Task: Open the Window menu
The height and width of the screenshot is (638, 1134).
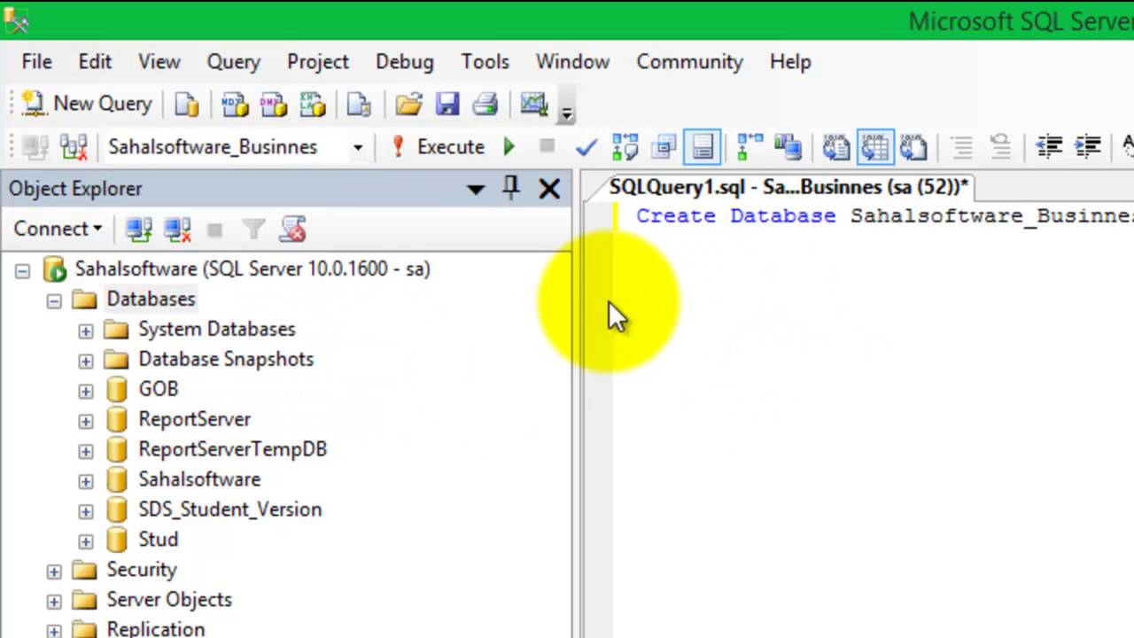Action: click(x=573, y=62)
